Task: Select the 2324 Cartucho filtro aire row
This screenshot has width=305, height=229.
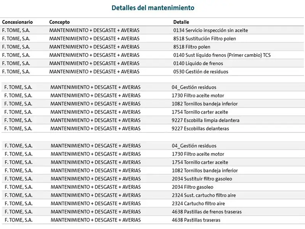Action: [x=153, y=203]
